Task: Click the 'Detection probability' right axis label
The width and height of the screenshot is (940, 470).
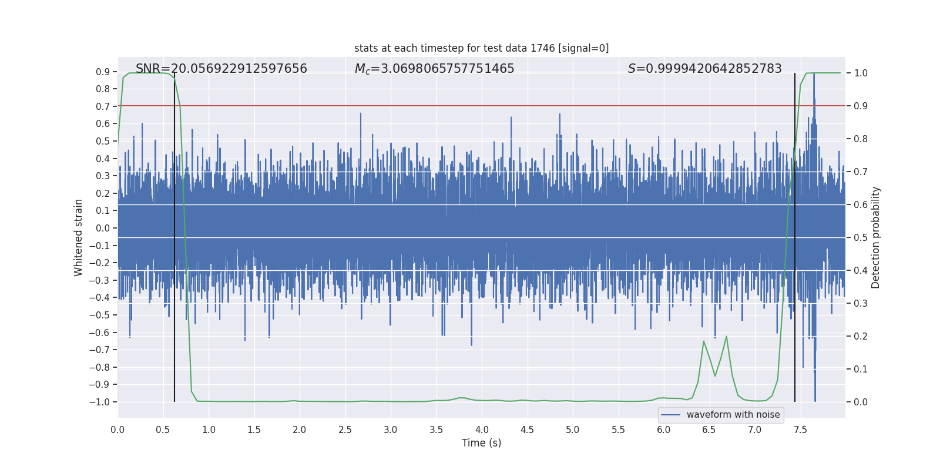Action: [876, 237]
